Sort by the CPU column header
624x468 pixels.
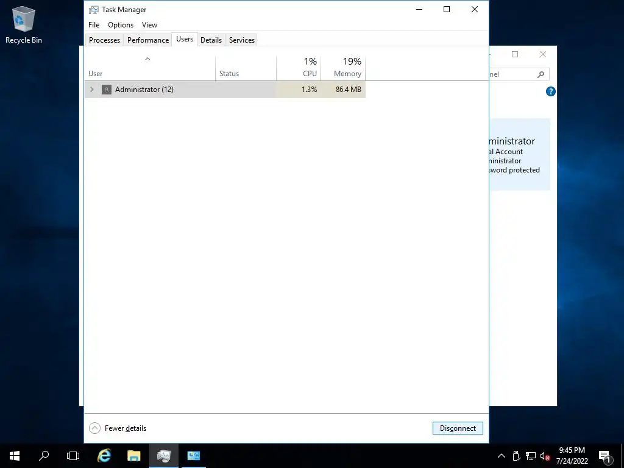click(x=299, y=68)
